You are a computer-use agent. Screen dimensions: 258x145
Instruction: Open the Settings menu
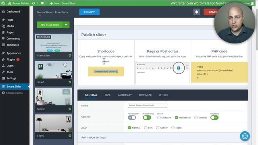pos(11,78)
